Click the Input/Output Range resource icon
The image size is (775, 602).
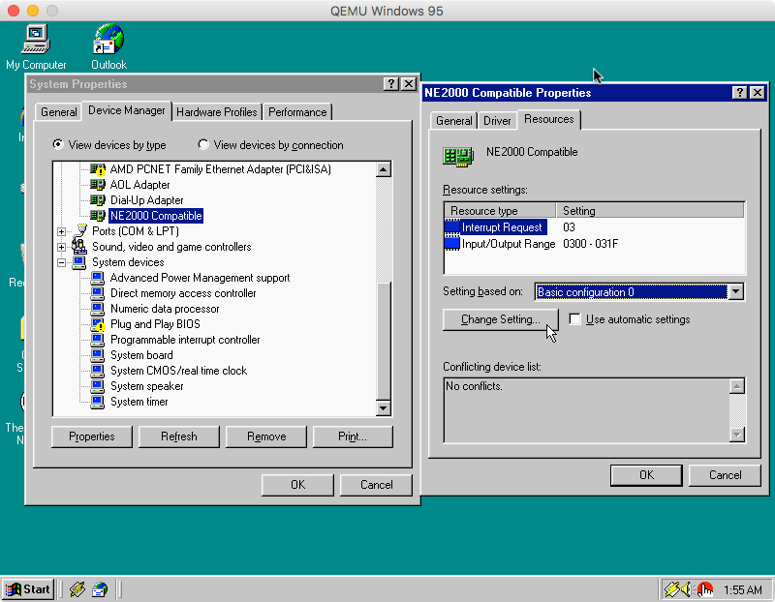(452, 244)
